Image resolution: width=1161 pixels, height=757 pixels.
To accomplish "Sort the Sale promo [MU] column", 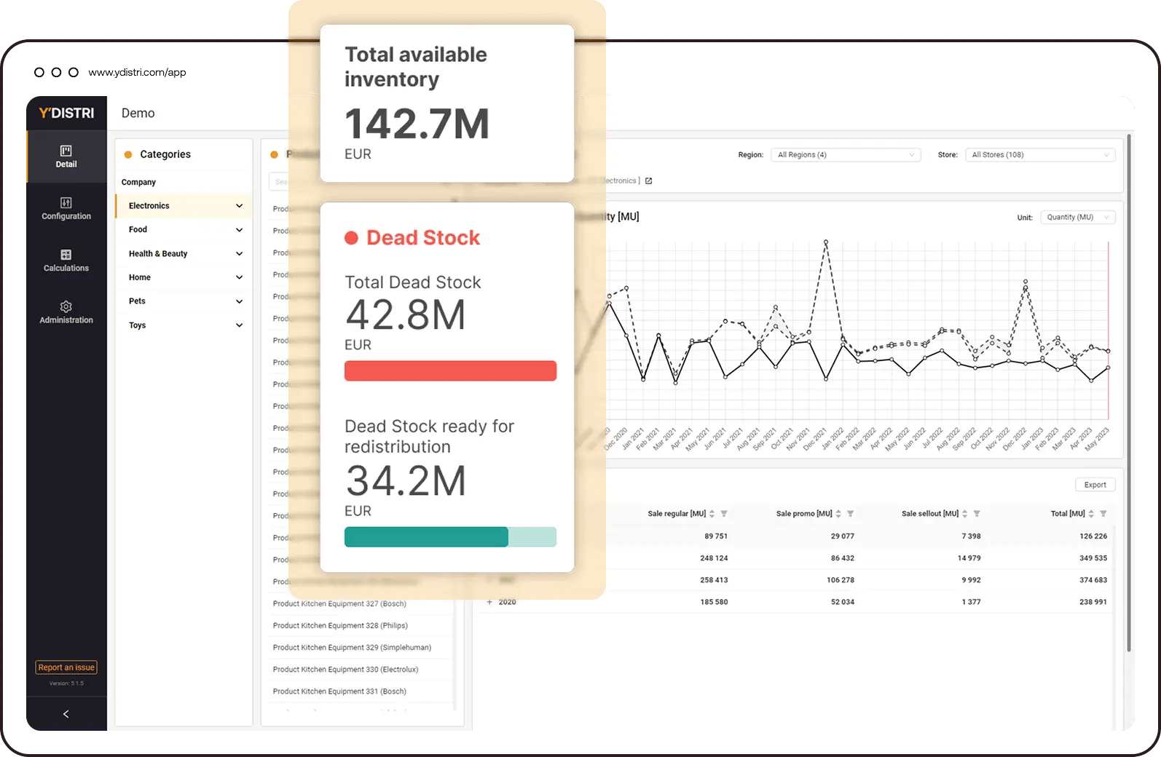I will [838, 514].
